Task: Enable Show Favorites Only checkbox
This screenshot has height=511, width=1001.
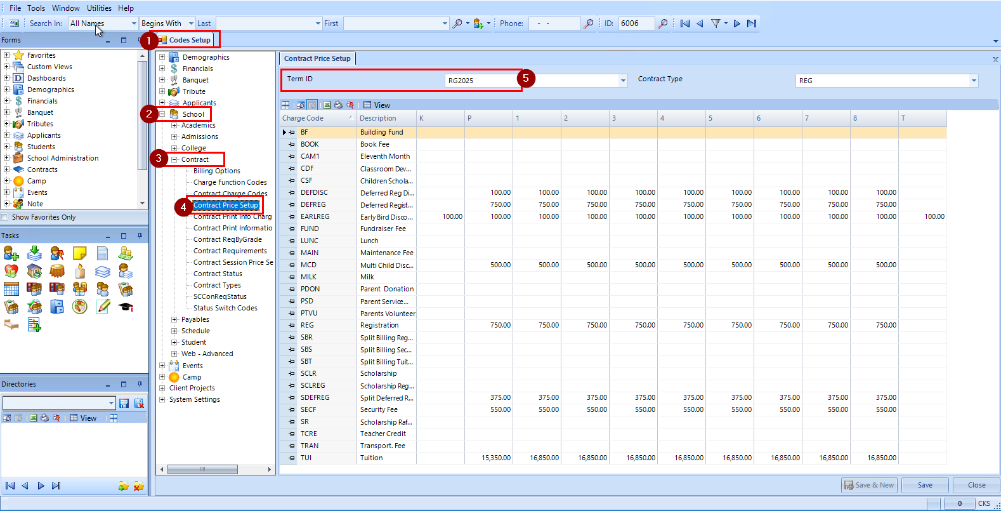Action: point(5,217)
